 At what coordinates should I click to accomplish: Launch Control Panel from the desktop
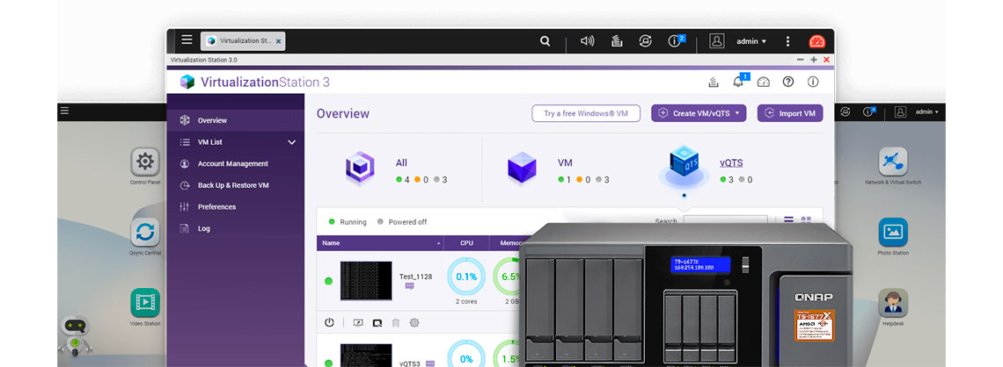point(145,162)
